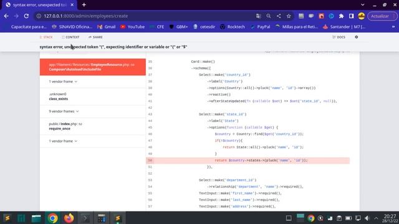Open the tab search chevron
The width and height of the screenshot is (399, 224).
(363, 5)
